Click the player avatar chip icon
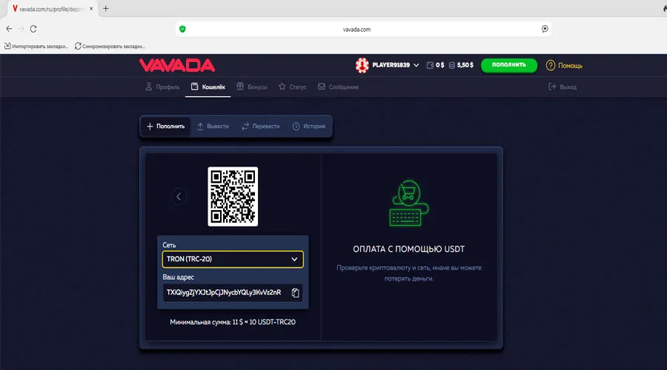Image resolution: width=667 pixels, height=370 pixels. click(362, 65)
